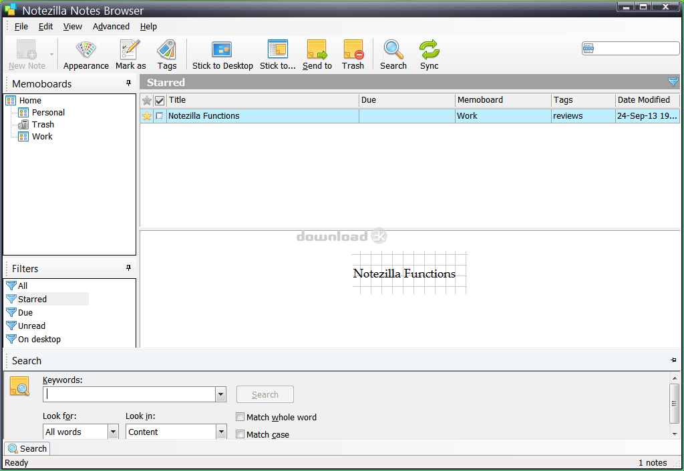Open the Edit menu
The image size is (684, 471).
pyautogui.click(x=45, y=27)
